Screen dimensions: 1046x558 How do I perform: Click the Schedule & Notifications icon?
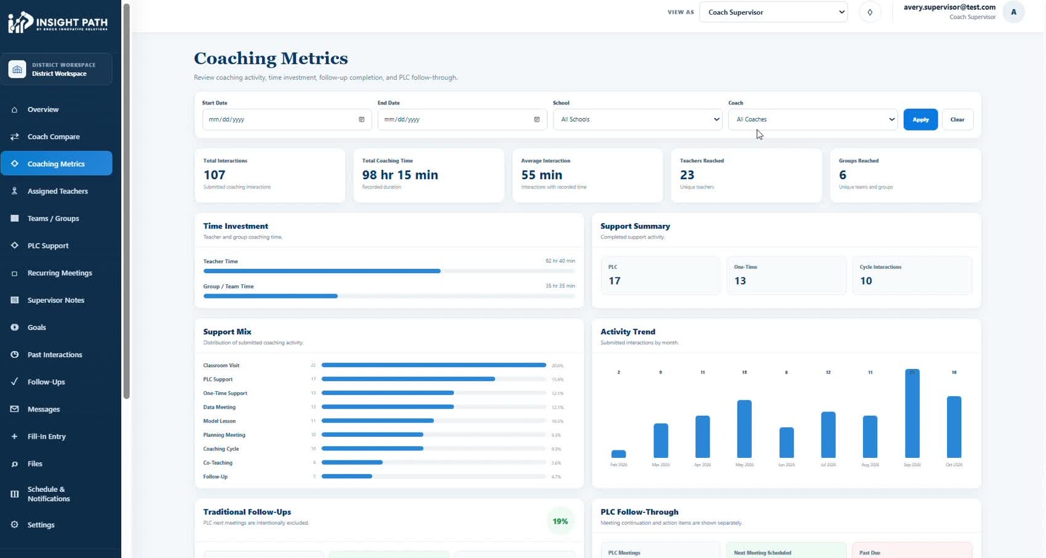(14, 494)
